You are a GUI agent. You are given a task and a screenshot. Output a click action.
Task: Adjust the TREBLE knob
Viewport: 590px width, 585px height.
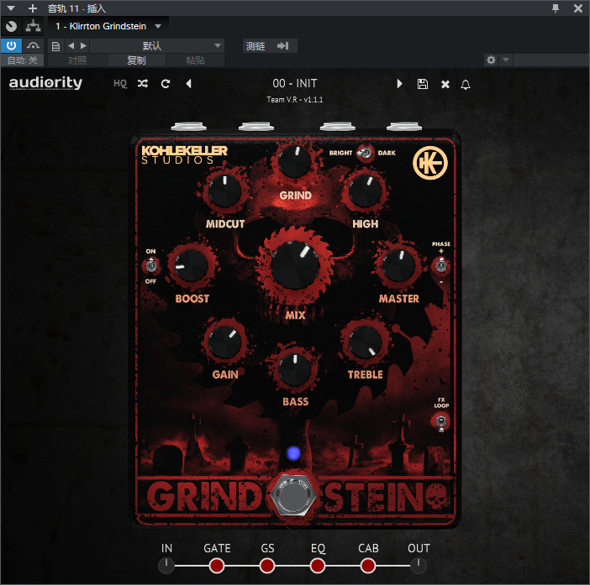[365, 342]
